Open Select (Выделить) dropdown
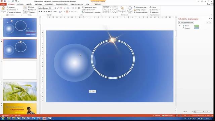Viewport: 215px width, 121px height. point(155,12)
